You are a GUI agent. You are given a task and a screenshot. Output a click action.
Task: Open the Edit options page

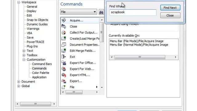tap(29, 15)
